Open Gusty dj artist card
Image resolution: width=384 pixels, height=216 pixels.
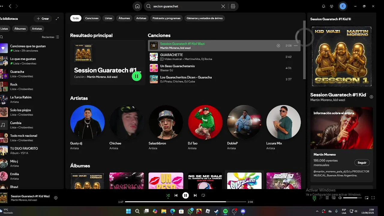click(x=87, y=127)
